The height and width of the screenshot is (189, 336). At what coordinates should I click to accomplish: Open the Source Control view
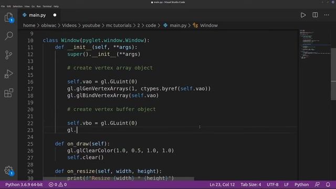pyautogui.click(x=8, y=55)
